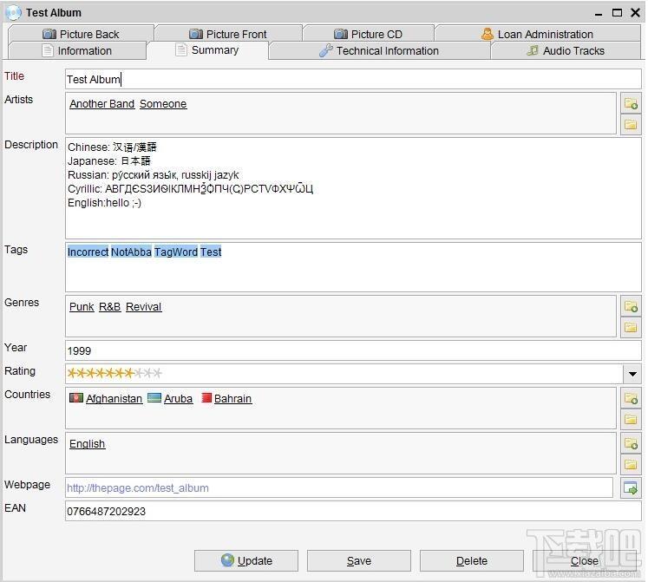The height and width of the screenshot is (582, 648).
Task: Click into the Webpage URL field
Action: point(339,488)
